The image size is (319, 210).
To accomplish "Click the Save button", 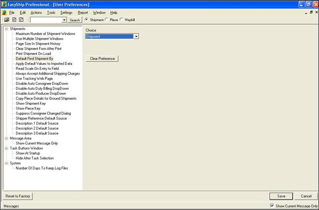I will click(x=281, y=196).
